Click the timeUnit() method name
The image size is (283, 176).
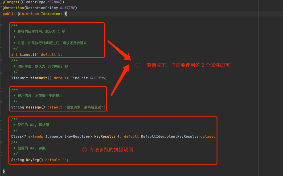pos(39,78)
